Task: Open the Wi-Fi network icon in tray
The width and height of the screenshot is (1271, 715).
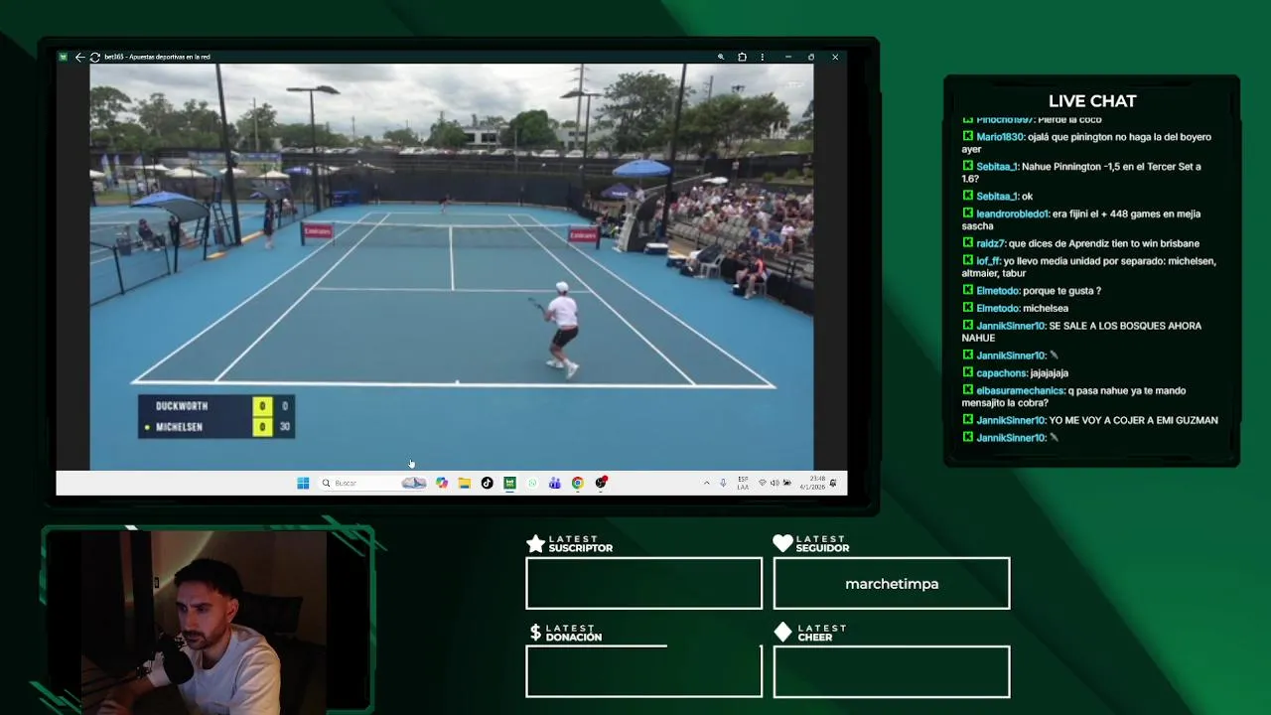Action: pyautogui.click(x=762, y=483)
